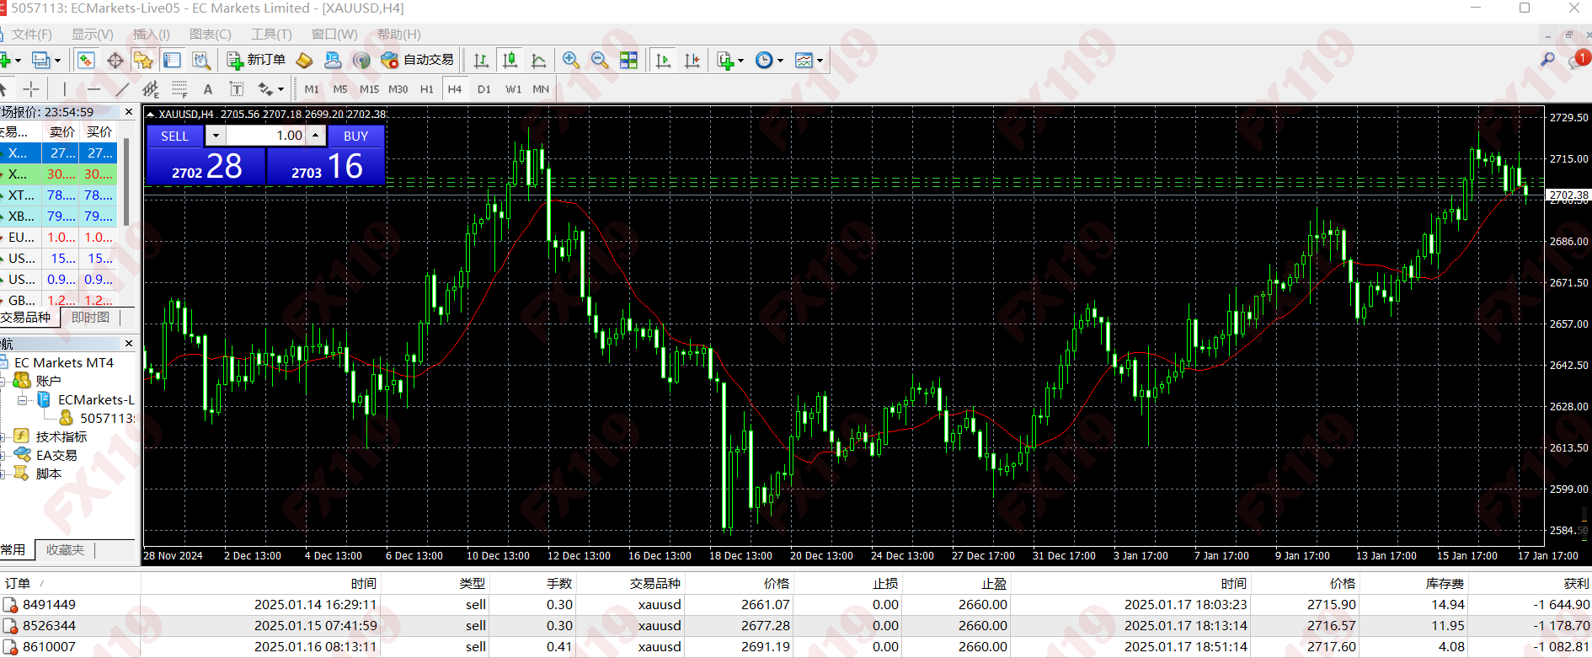Select the text label 'A' drawing tool
The image size is (1592, 658).
208,89
